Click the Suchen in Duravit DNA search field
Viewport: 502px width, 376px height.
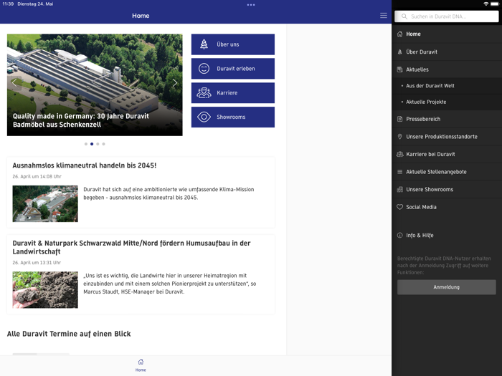446,16
